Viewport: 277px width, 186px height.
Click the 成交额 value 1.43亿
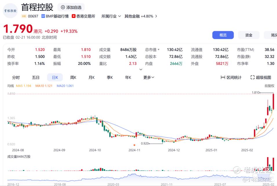tap(131, 57)
